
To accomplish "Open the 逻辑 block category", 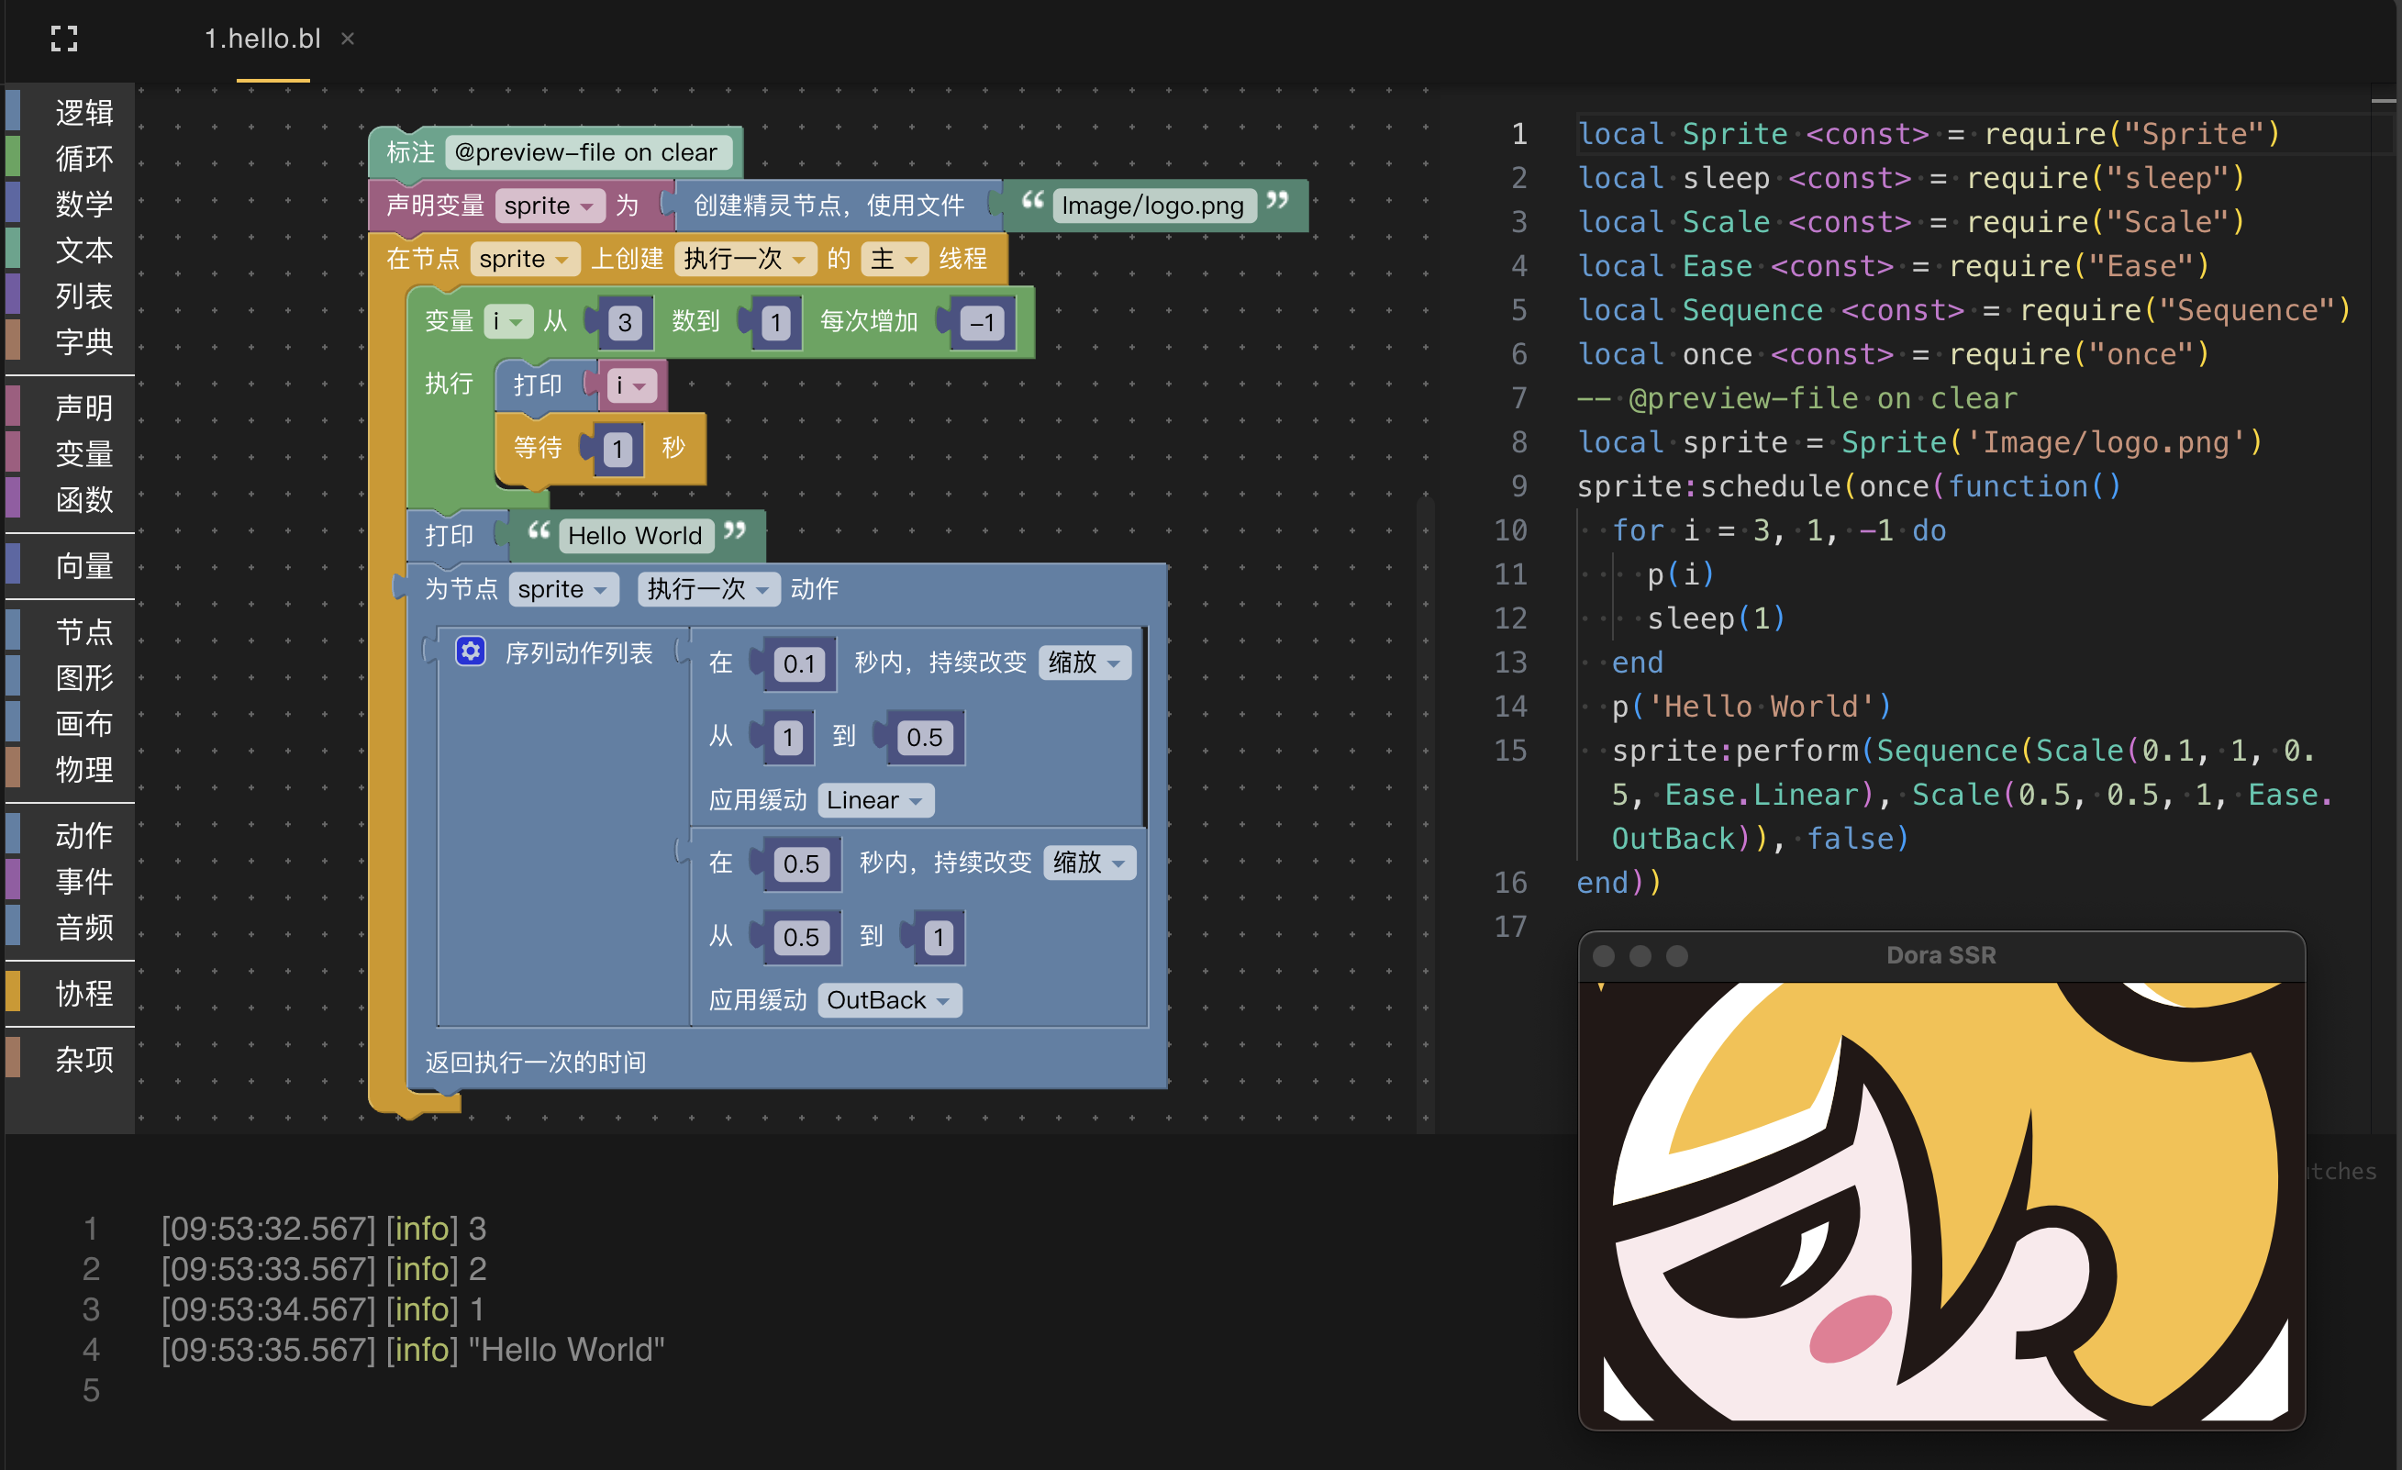I will click(x=83, y=113).
